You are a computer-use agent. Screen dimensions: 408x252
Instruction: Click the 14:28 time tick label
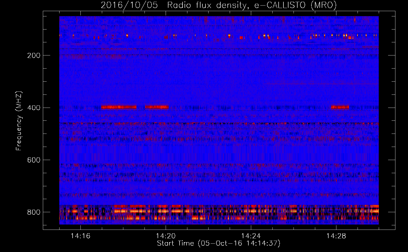(x=336, y=236)
